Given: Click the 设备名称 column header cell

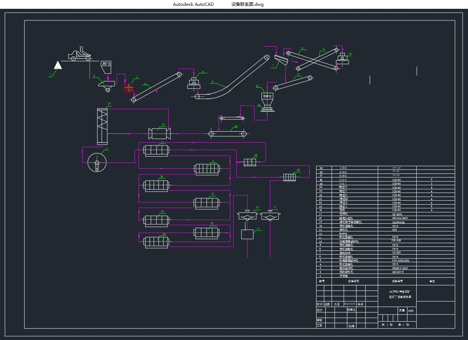Looking at the screenshot, I should coord(354,281).
